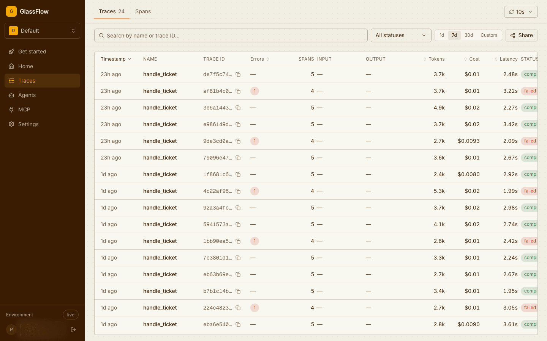The width and height of the screenshot is (547, 341).
Task: Open the All statuses filter dropdown
Action: pos(401,35)
